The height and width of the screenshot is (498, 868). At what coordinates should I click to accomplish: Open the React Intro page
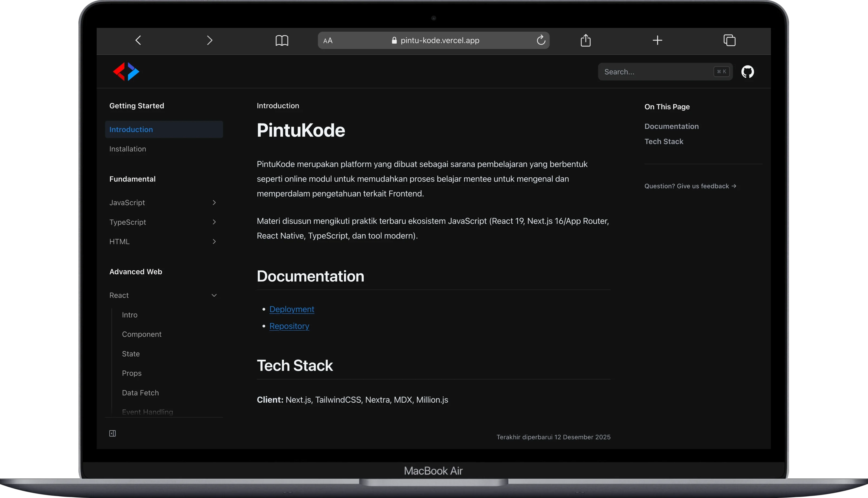(x=130, y=315)
